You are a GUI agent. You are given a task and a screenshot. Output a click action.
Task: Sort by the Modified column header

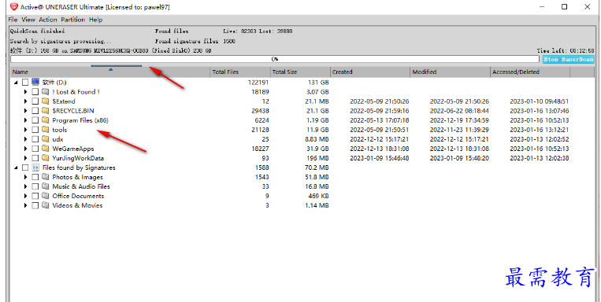point(451,72)
